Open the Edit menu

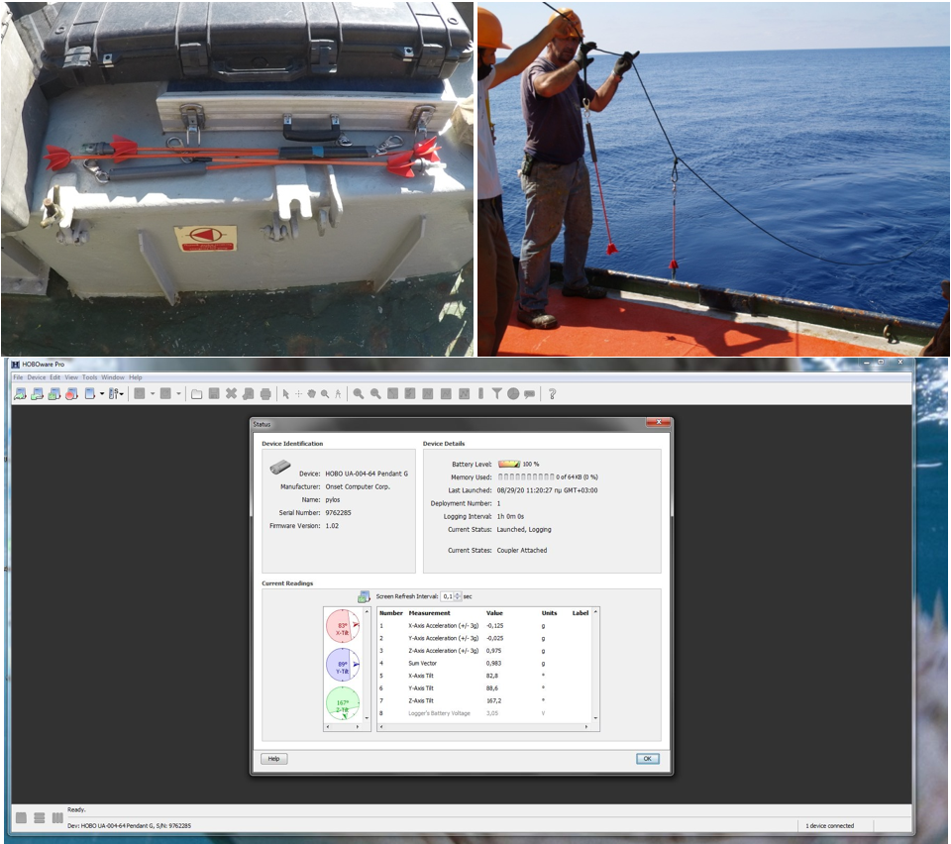pos(55,377)
